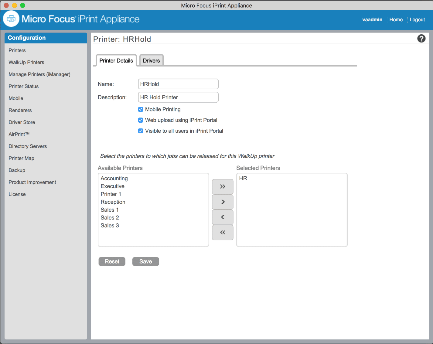Click the vaadmin username in header
The height and width of the screenshot is (344, 433).
(x=372, y=19)
